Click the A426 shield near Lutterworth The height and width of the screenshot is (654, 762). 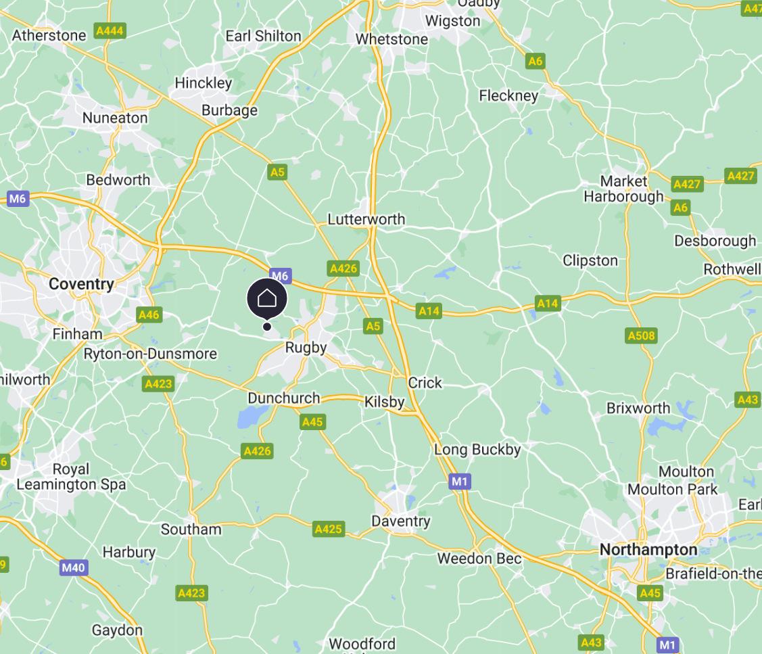click(343, 268)
